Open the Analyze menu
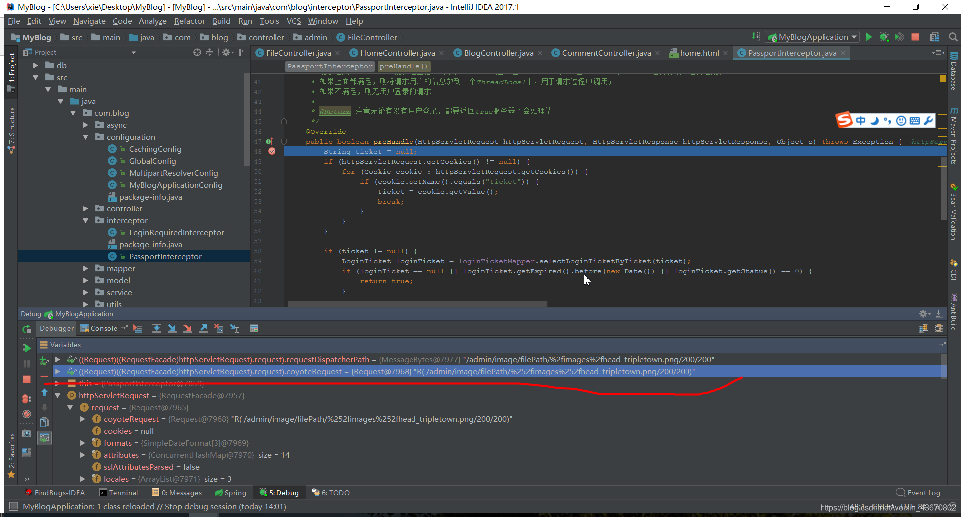 tap(152, 21)
